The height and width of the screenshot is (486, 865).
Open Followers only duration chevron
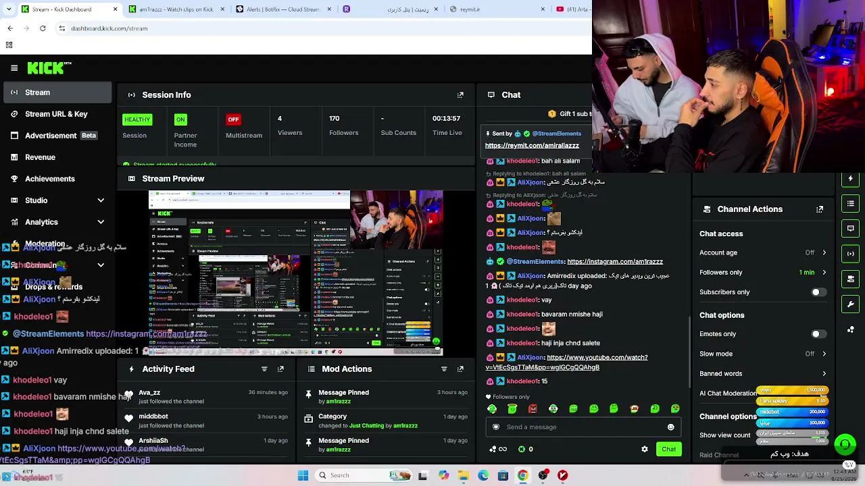coord(824,272)
